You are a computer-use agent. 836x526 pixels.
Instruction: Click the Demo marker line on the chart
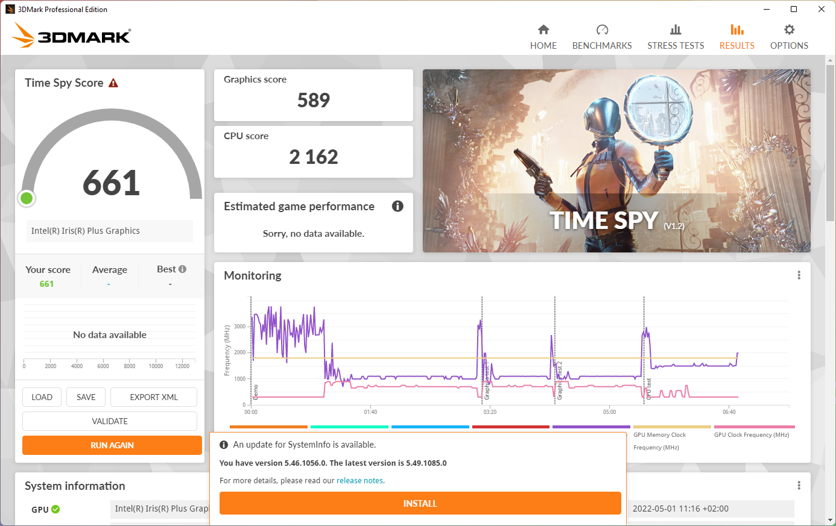(252, 351)
